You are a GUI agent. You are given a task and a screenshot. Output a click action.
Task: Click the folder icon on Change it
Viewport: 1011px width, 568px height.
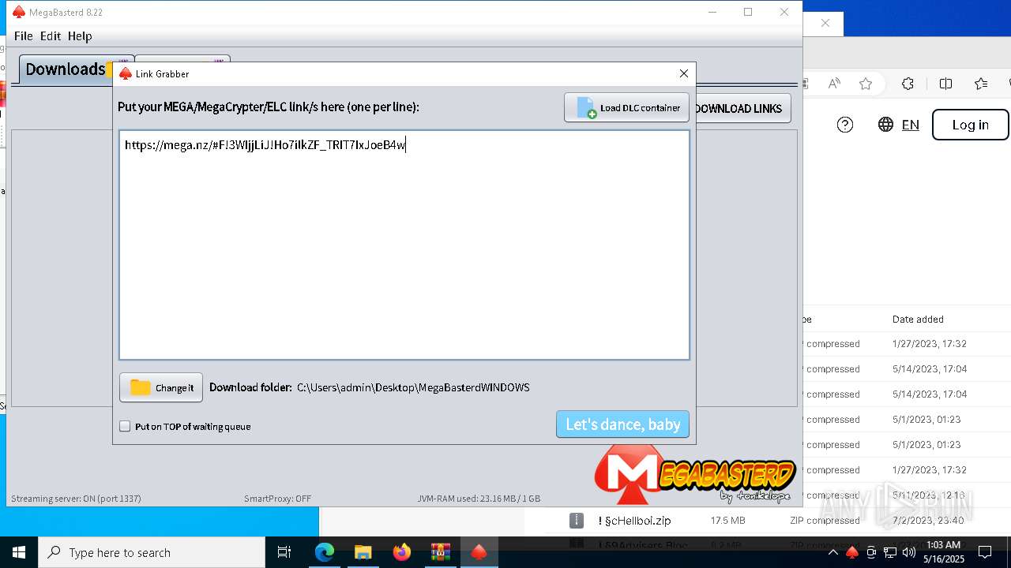click(140, 387)
